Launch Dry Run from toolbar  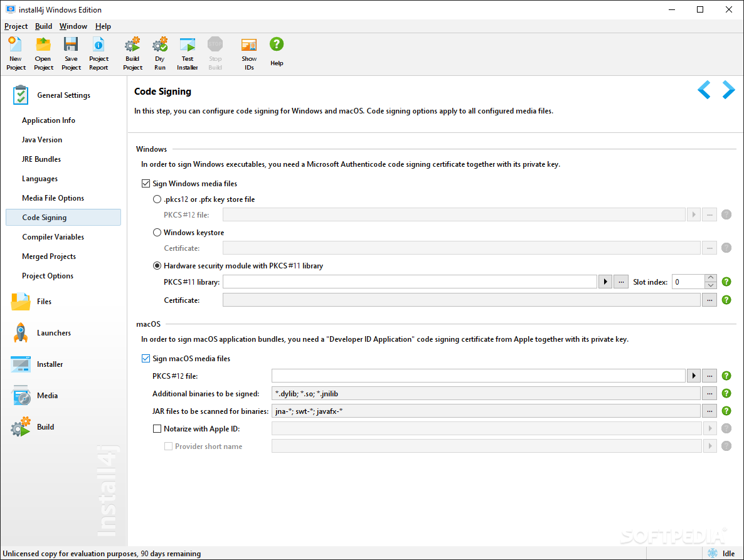coord(160,53)
